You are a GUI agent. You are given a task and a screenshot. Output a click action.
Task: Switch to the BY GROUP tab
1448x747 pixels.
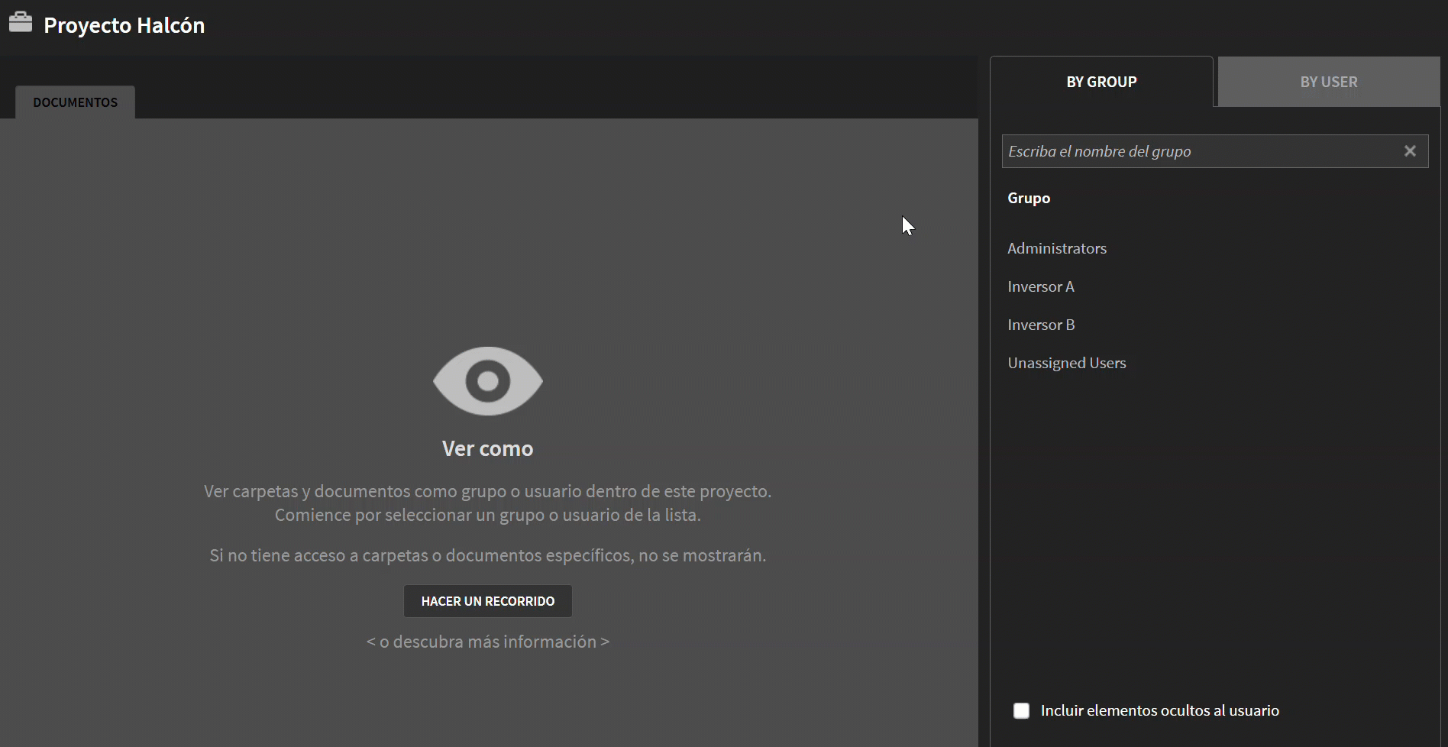1101,82
